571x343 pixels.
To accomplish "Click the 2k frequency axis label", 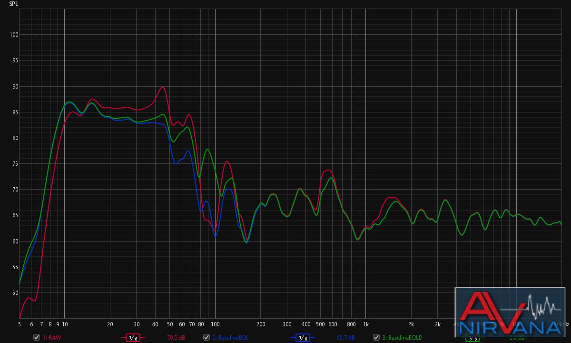I will 411,324.
